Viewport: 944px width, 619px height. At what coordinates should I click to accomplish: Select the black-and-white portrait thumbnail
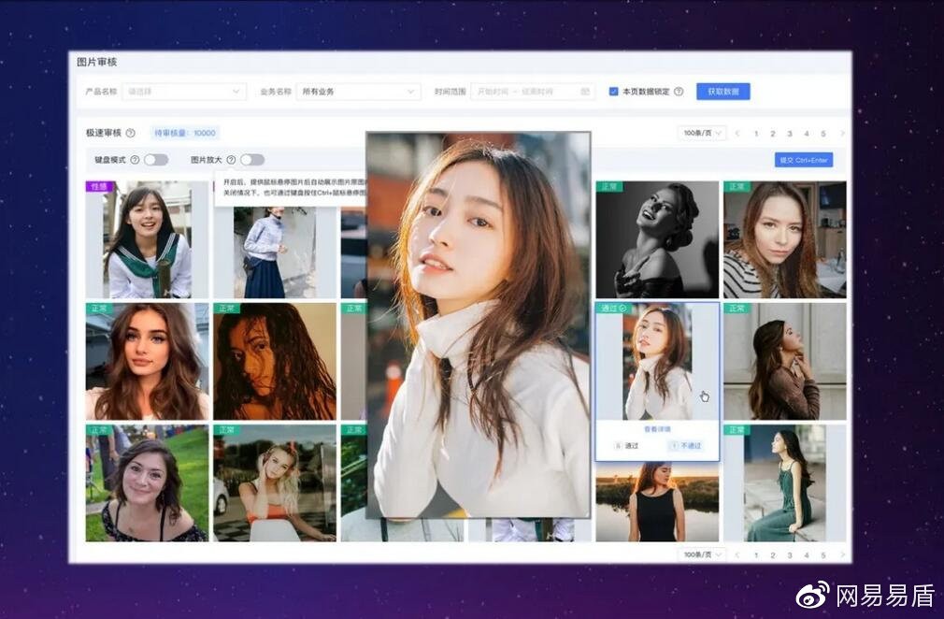pyautogui.click(x=657, y=239)
